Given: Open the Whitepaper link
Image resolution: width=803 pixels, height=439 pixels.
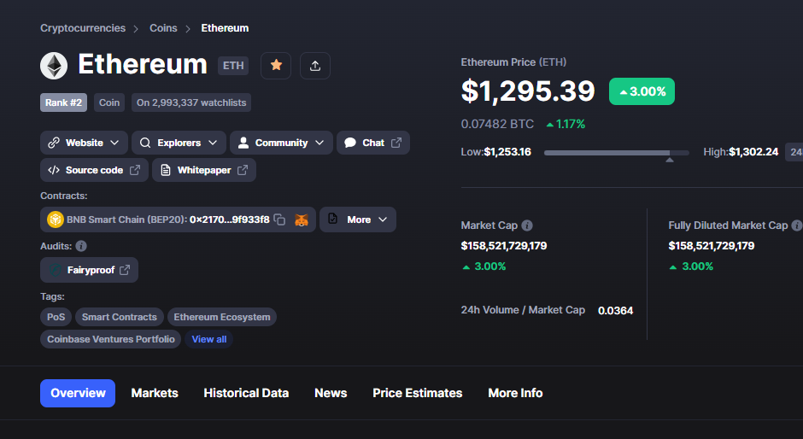Looking at the screenshot, I should (204, 170).
